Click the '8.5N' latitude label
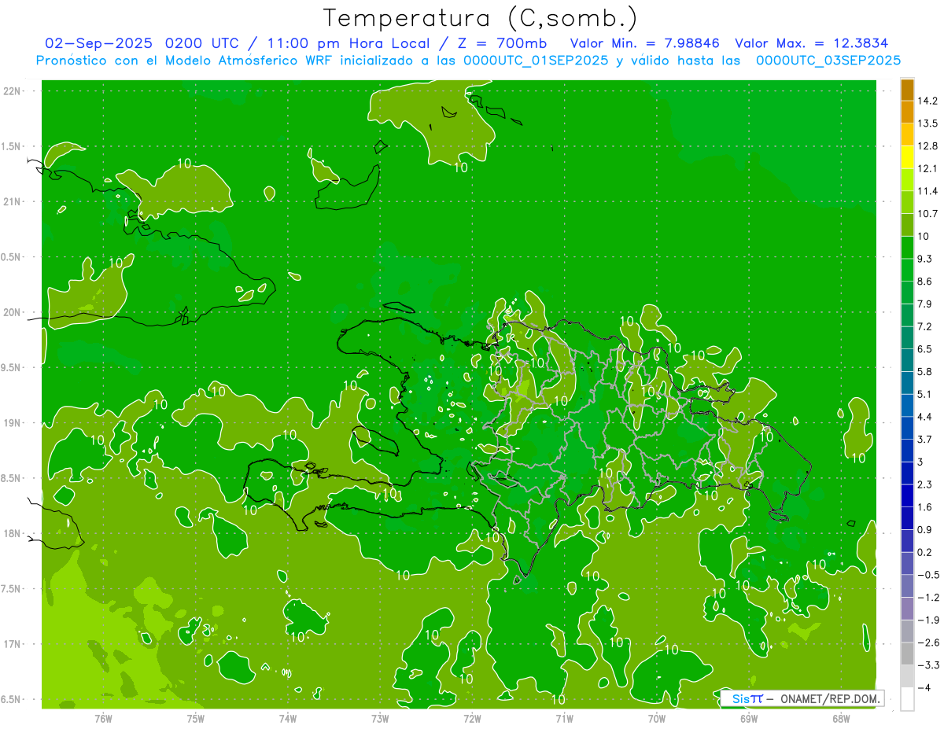The image size is (944, 729). pyautogui.click(x=12, y=478)
